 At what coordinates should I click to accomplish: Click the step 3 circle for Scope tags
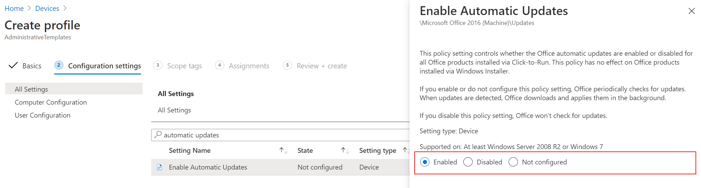158,65
